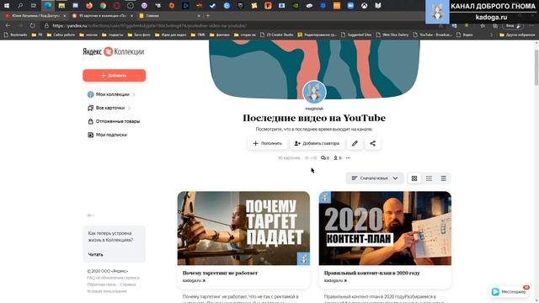539x303 pixels.
Task: Click the browser back arrow
Action: point(8,26)
